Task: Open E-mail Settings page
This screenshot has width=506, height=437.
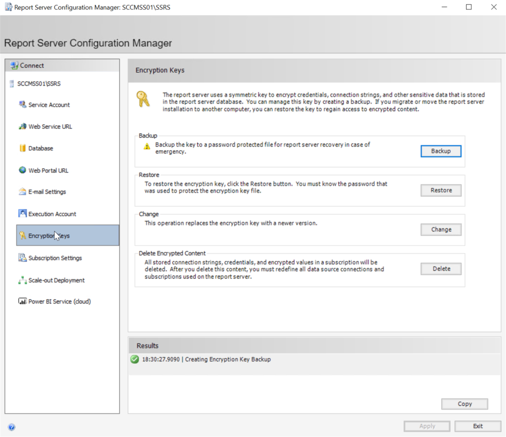Action: click(47, 192)
